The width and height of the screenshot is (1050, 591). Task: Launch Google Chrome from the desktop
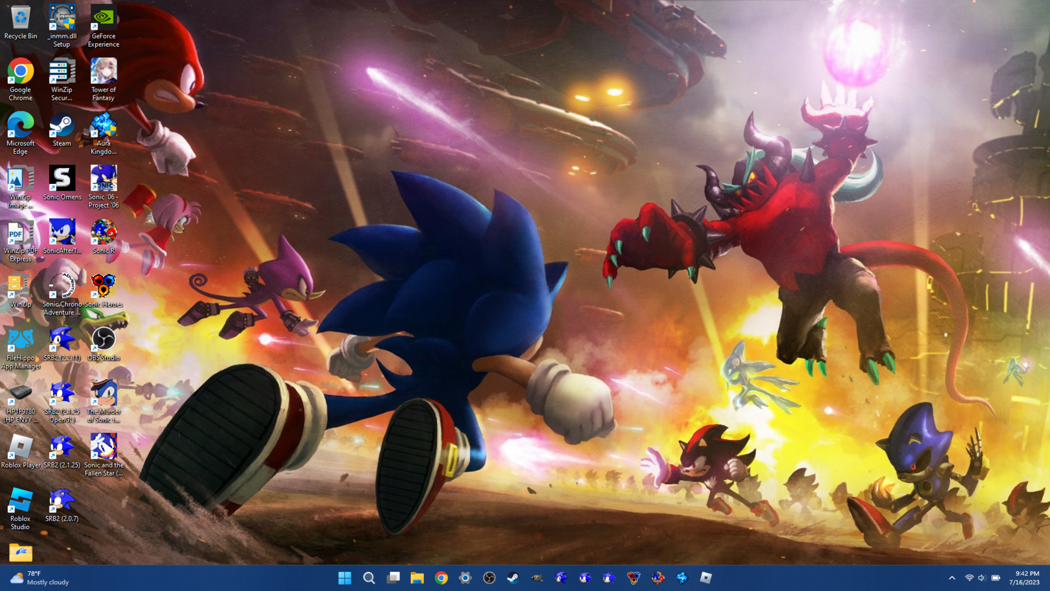20,80
